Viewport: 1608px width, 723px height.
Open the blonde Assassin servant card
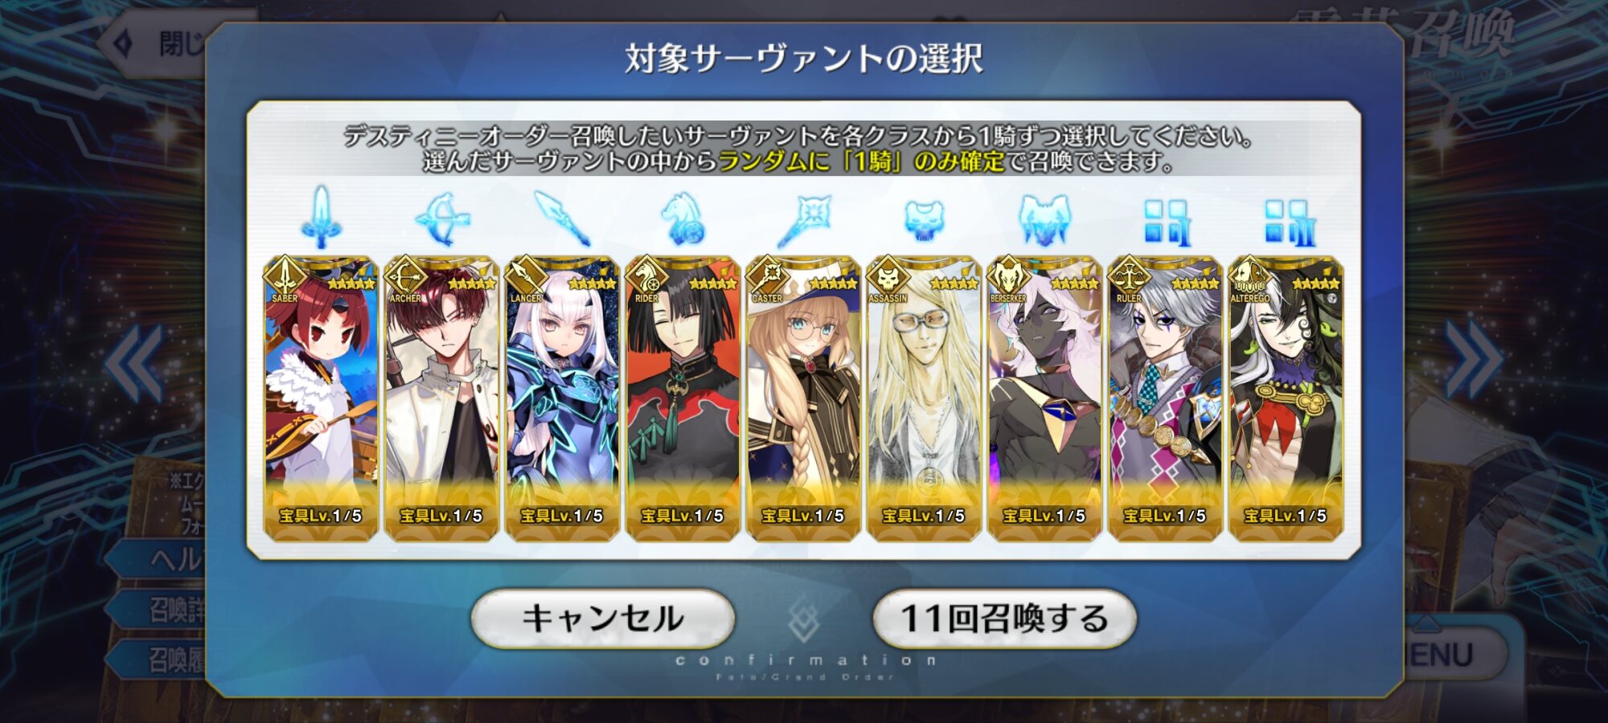pos(924,398)
